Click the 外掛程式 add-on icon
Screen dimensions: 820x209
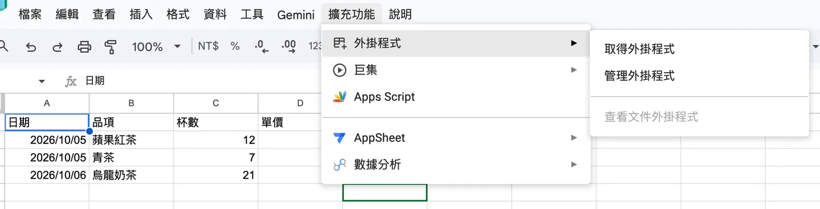pos(339,43)
